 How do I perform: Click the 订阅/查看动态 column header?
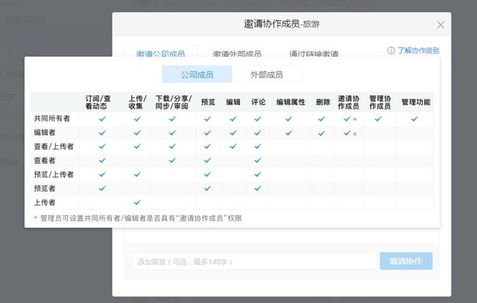pos(98,102)
